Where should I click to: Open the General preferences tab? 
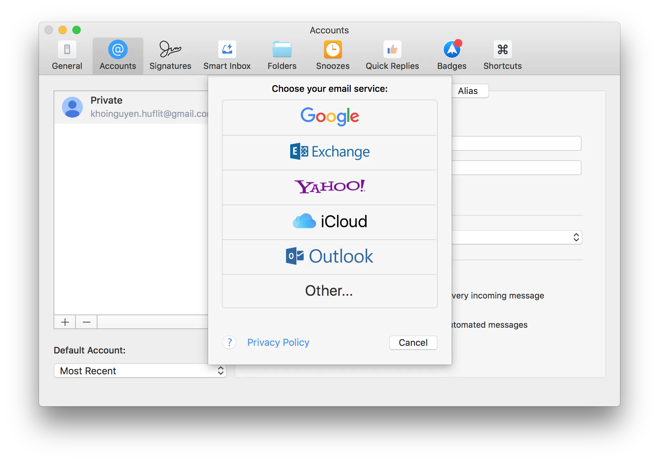[67, 56]
